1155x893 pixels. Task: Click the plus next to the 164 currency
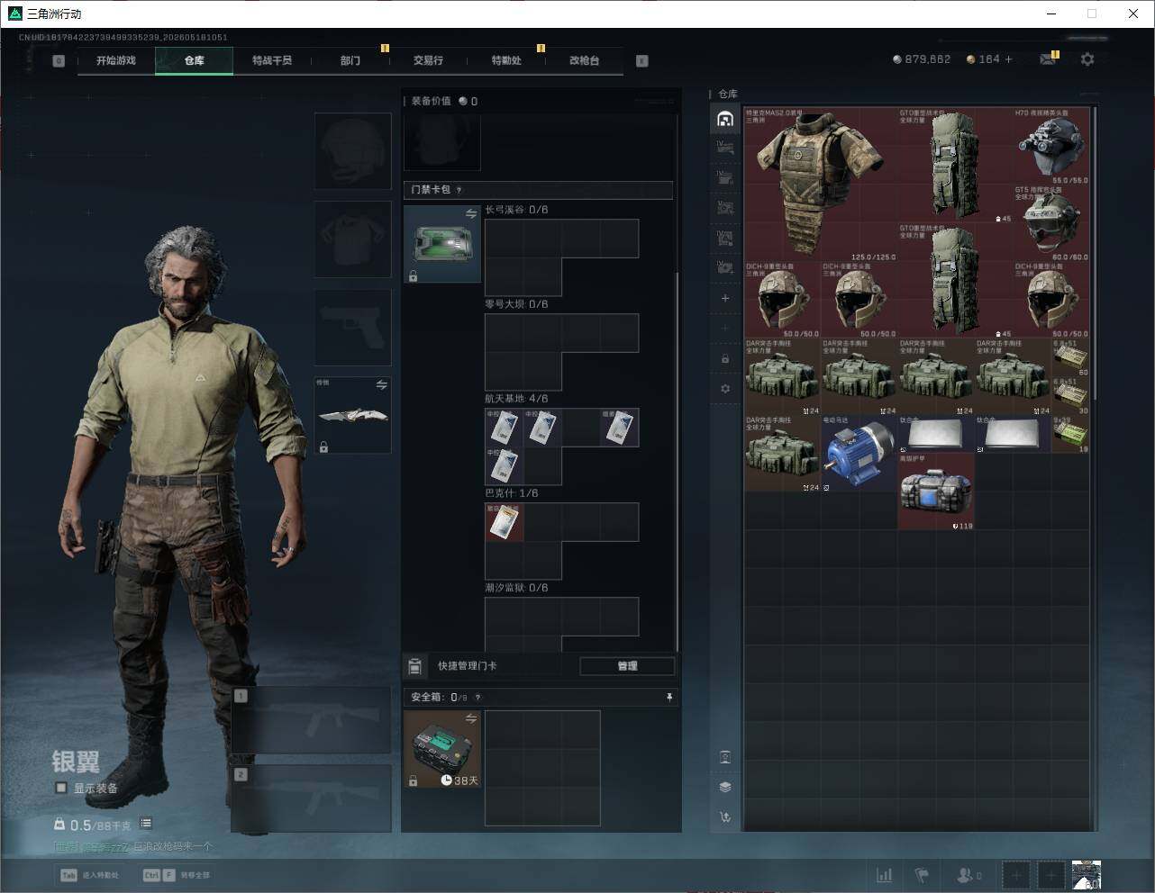pyautogui.click(x=1008, y=59)
